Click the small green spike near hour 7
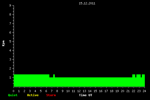Screen dimensions: 150x100 click(x=54, y=76)
